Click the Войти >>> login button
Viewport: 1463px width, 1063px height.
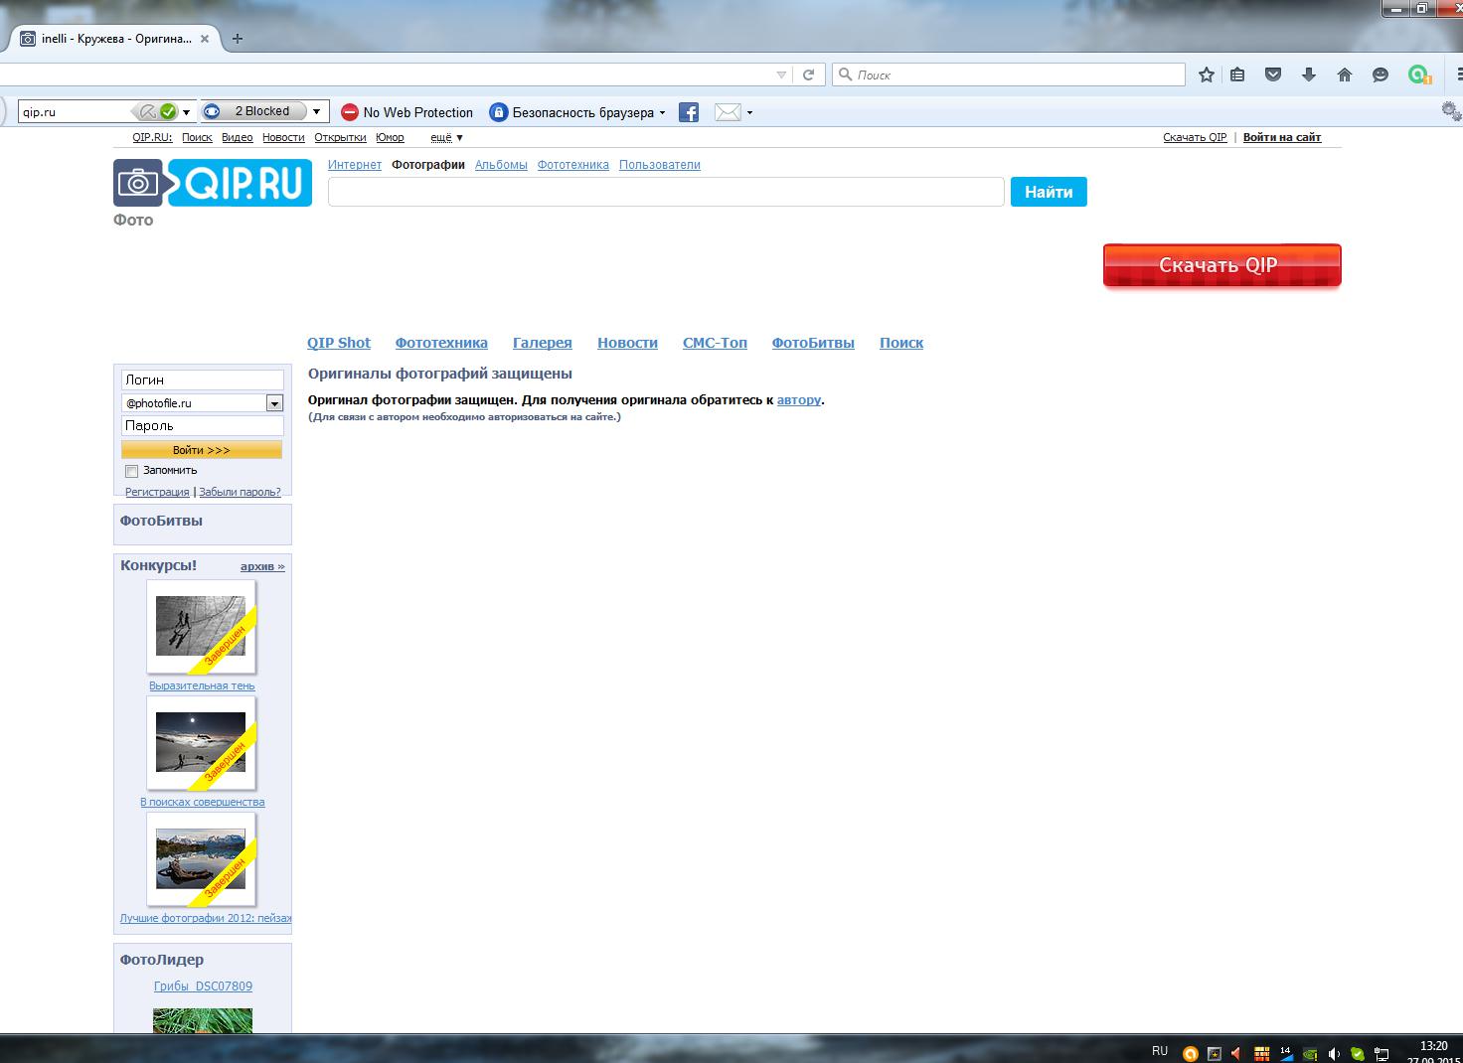(202, 450)
